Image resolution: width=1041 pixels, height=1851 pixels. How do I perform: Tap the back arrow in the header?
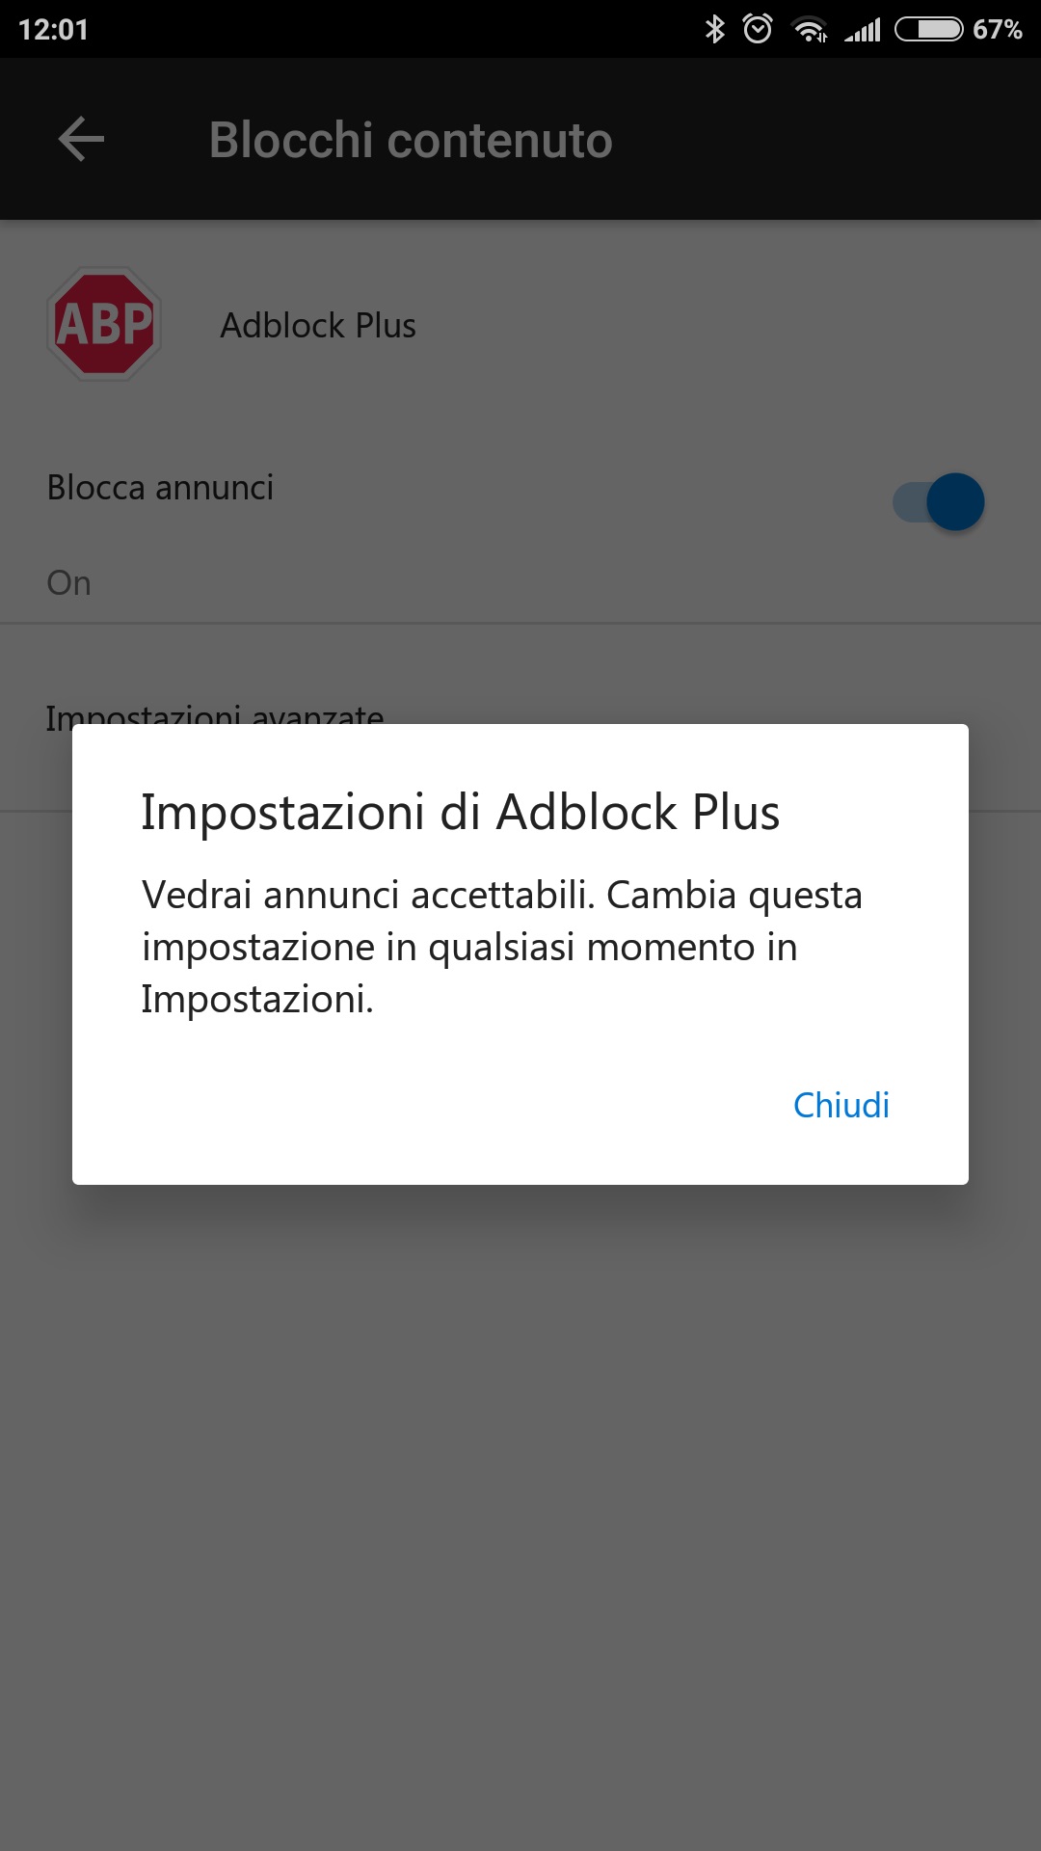point(81,139)
